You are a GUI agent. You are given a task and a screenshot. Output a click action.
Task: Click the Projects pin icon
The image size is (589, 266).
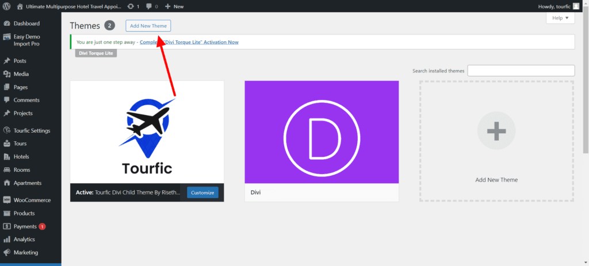(x=6, y=113)
